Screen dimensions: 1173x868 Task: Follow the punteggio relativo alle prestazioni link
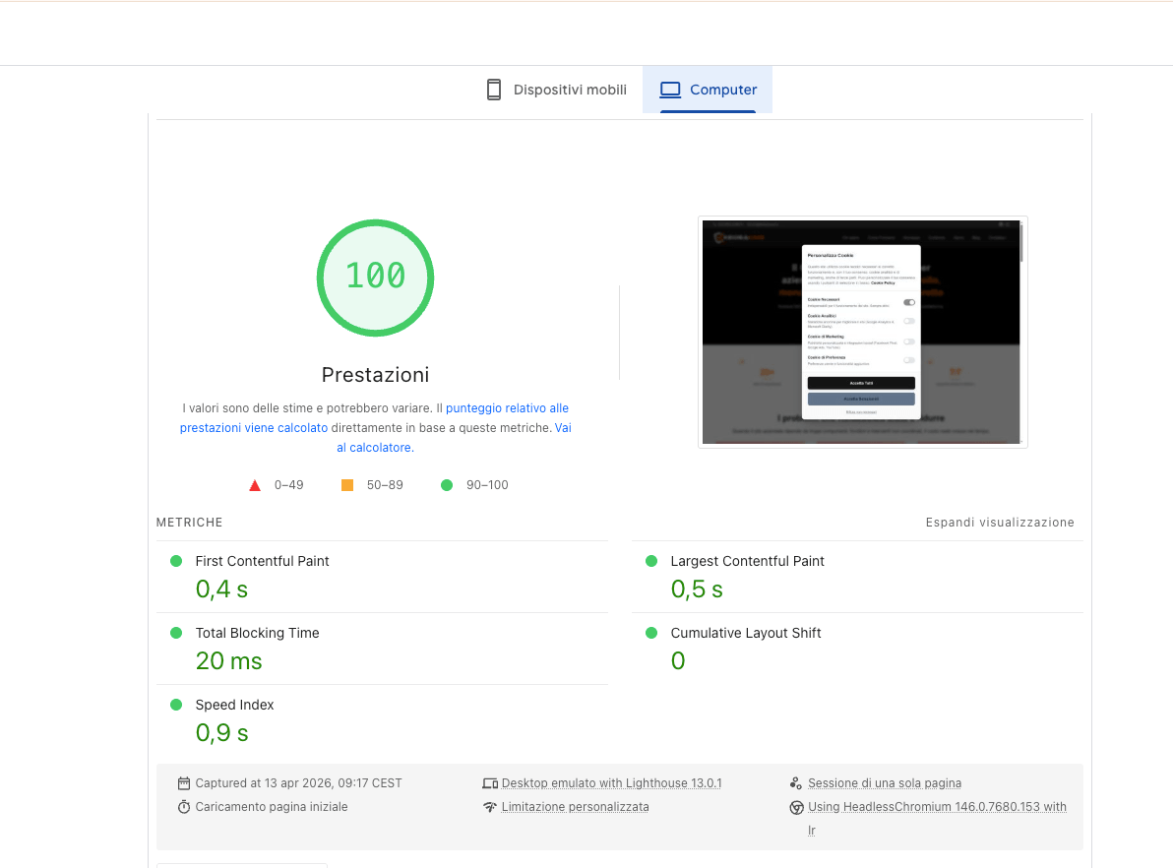(508, 407)
